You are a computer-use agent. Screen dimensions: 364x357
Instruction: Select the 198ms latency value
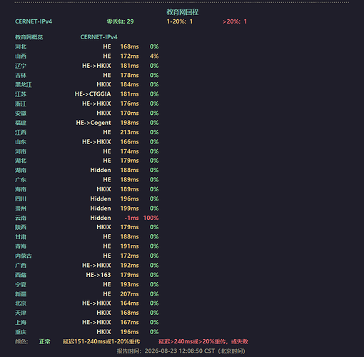129,123
